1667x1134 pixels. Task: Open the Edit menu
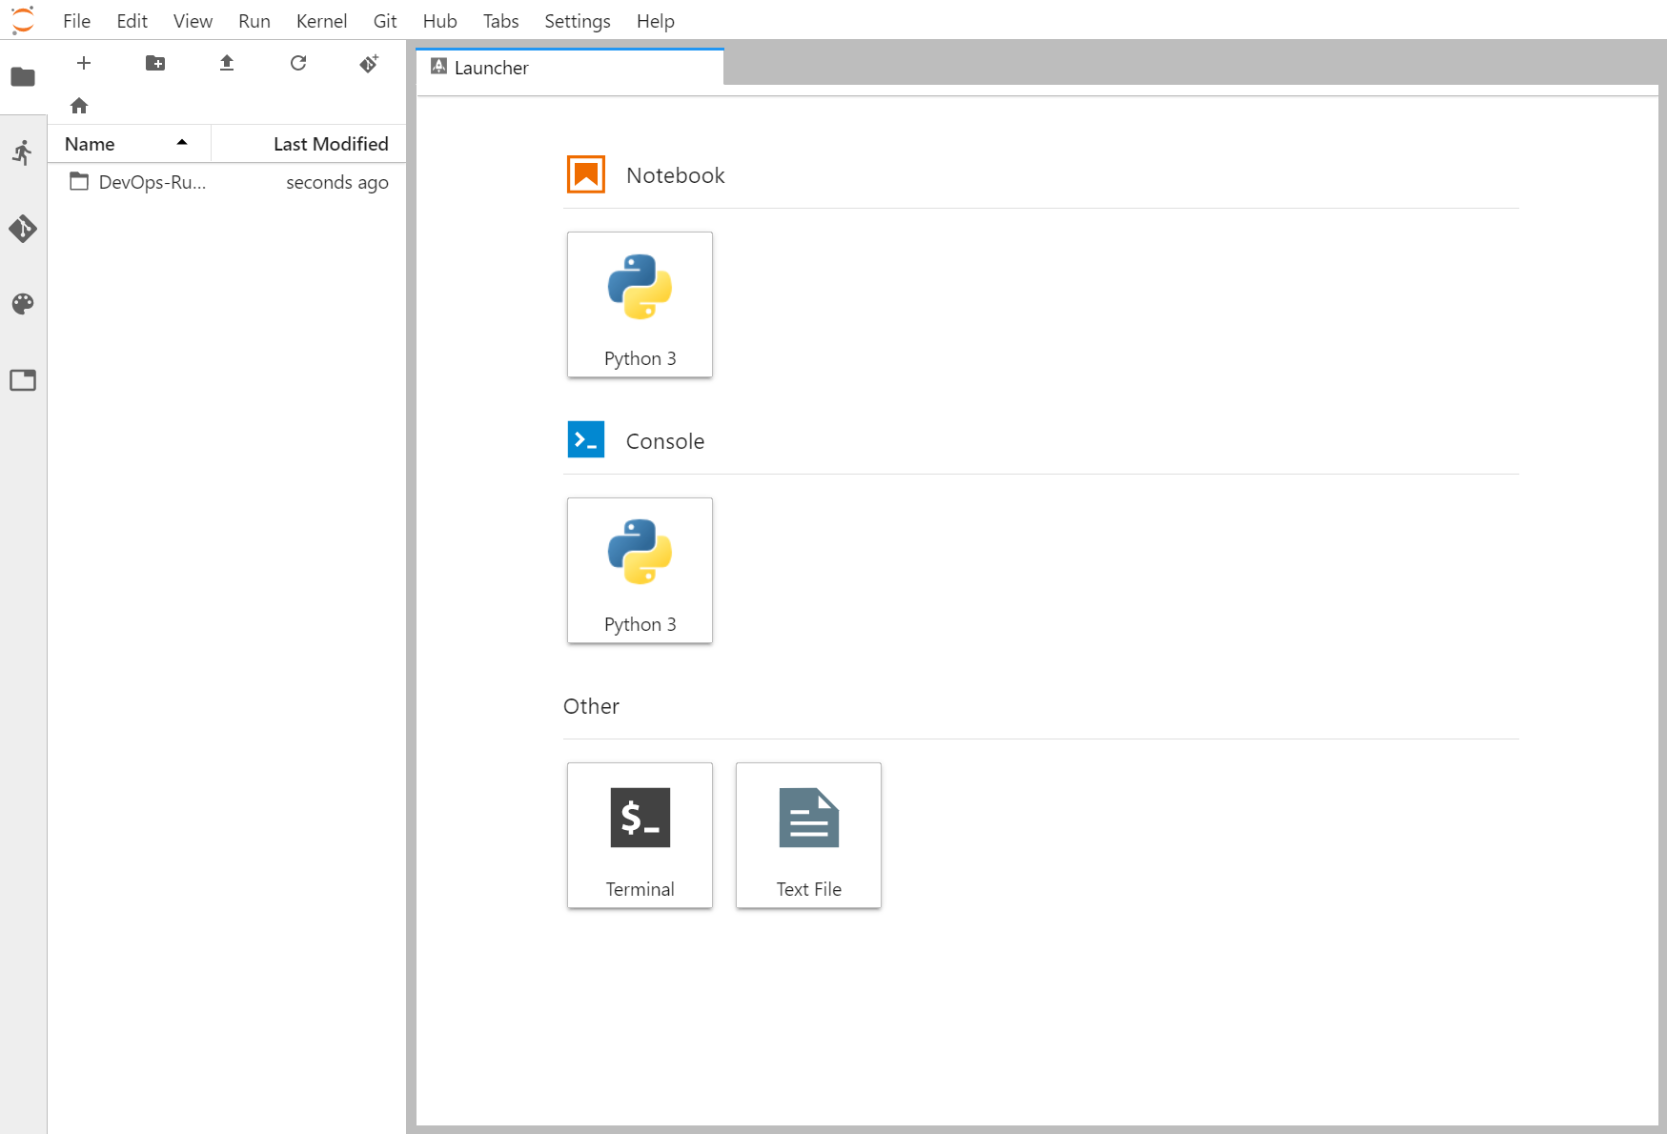(132, 21)
